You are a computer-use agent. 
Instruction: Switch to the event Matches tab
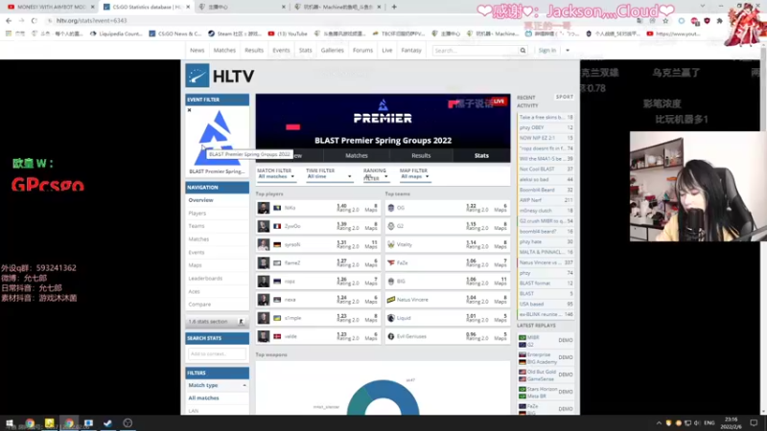coord(357,155)
